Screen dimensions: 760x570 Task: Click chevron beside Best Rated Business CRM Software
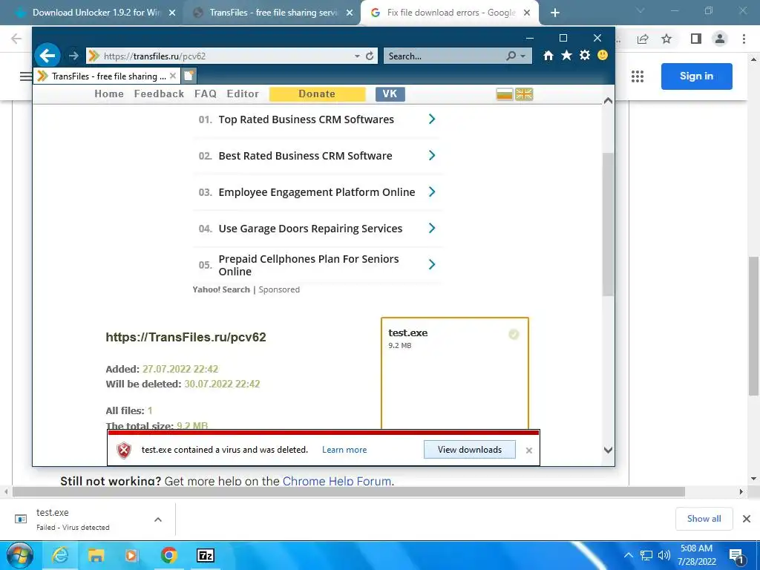click(432, 156)
